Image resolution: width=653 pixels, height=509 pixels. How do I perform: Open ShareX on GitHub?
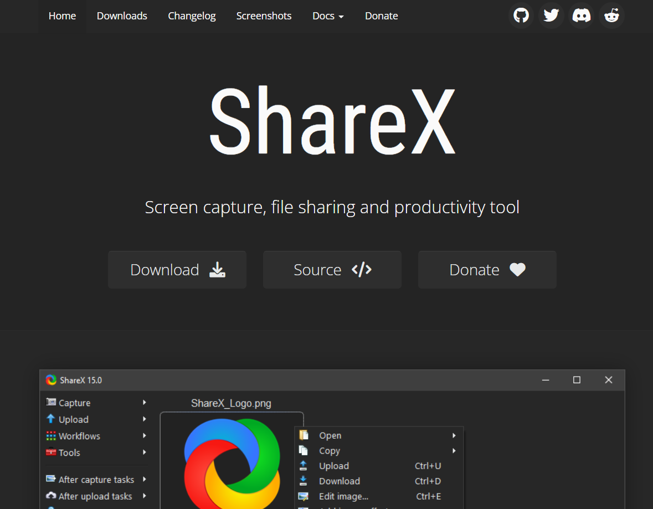[521, 16]
